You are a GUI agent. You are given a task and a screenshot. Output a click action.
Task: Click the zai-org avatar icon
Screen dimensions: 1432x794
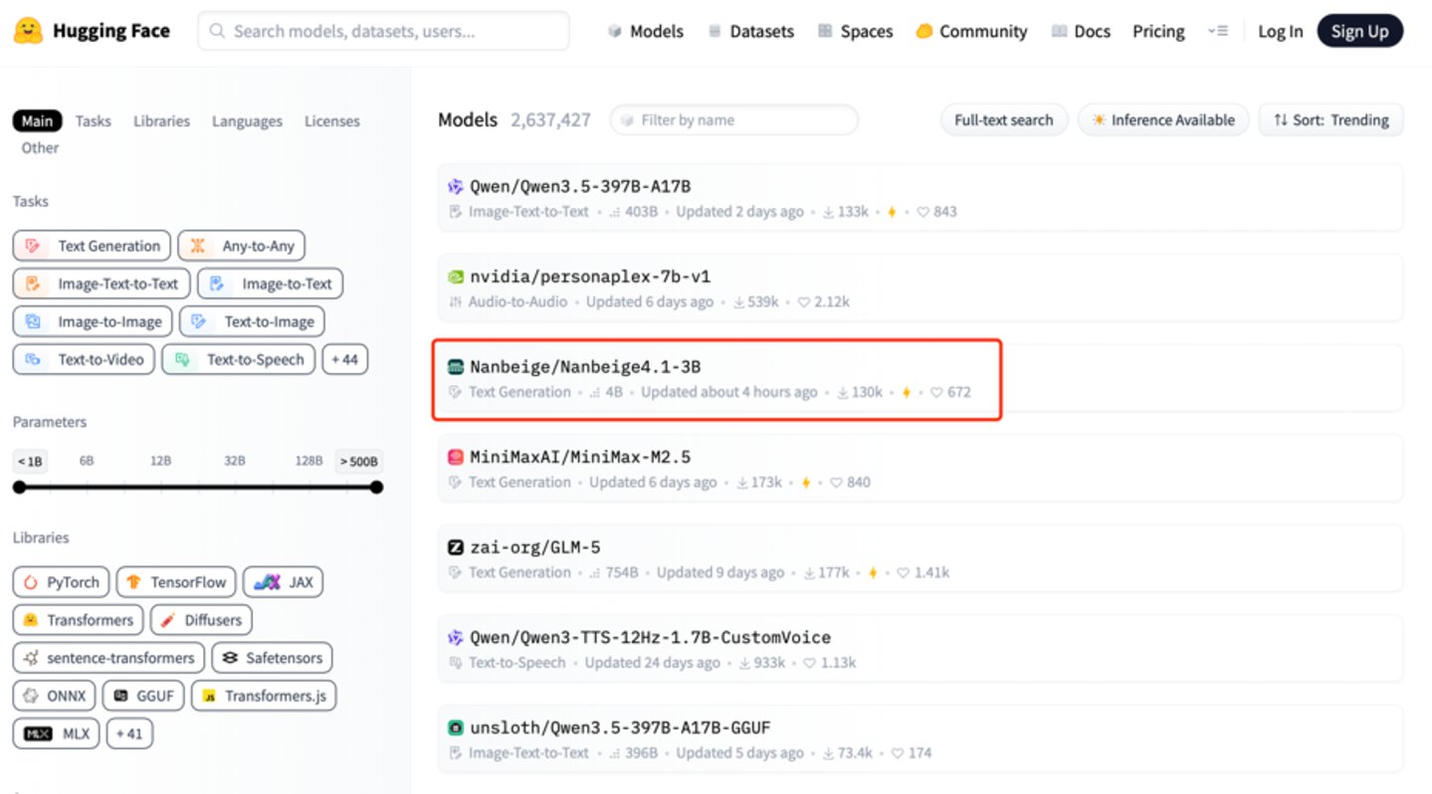point(456,547)
